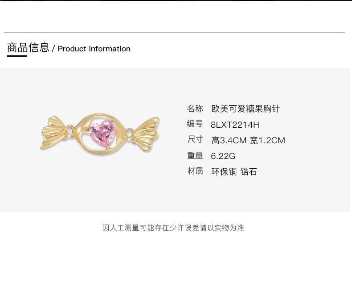Click the 尺寸 label
Viewport: 352px width, 292px height.
click(x=195, y=139)
